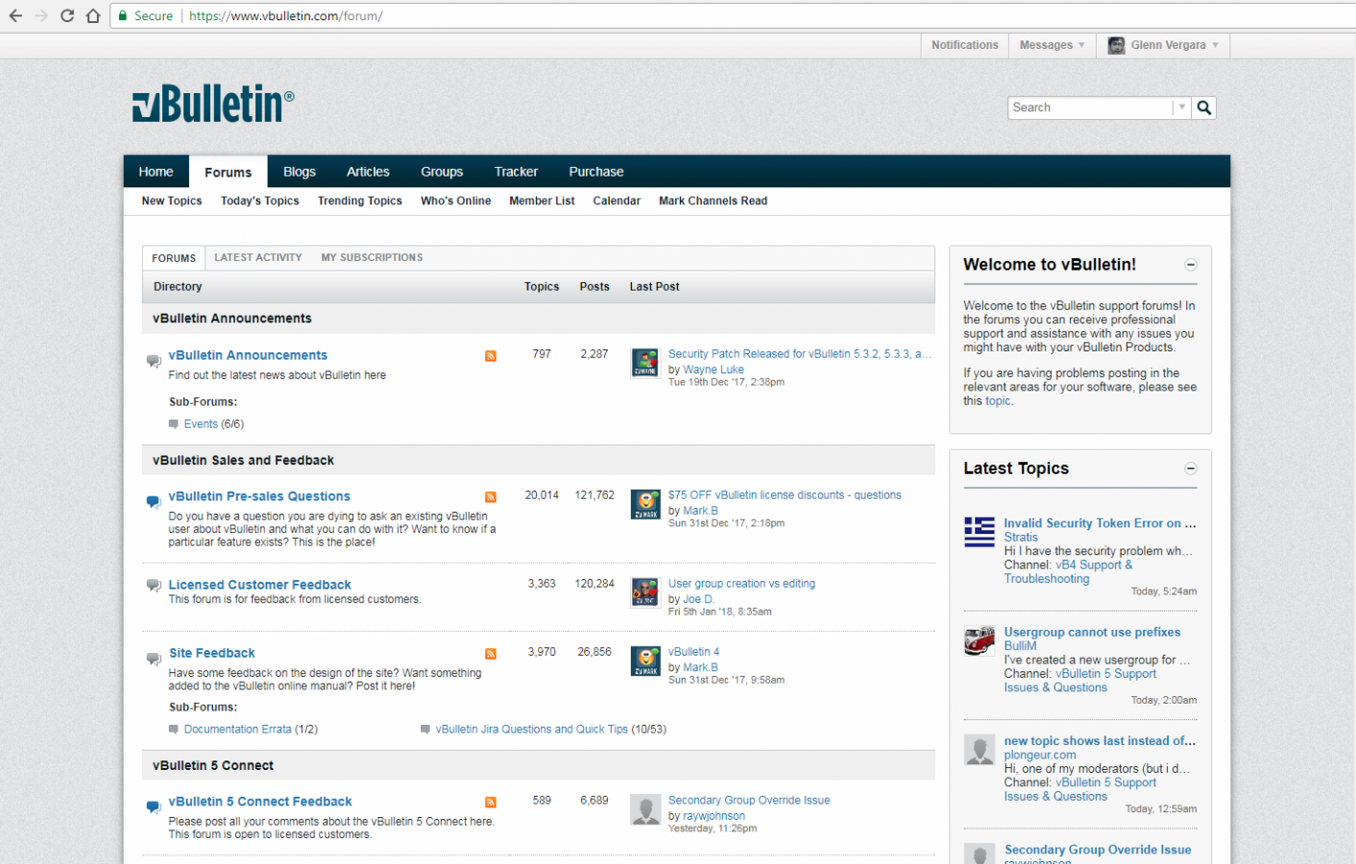The height and width of the screenshot is (864, 1356).
Task: Click Today's Topics link
Action: (260, 201)
